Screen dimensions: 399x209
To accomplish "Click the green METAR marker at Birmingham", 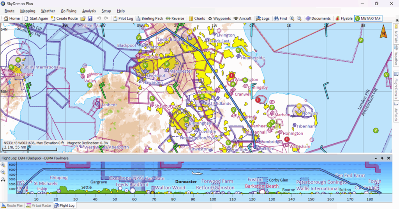I will tap(186, 119).
